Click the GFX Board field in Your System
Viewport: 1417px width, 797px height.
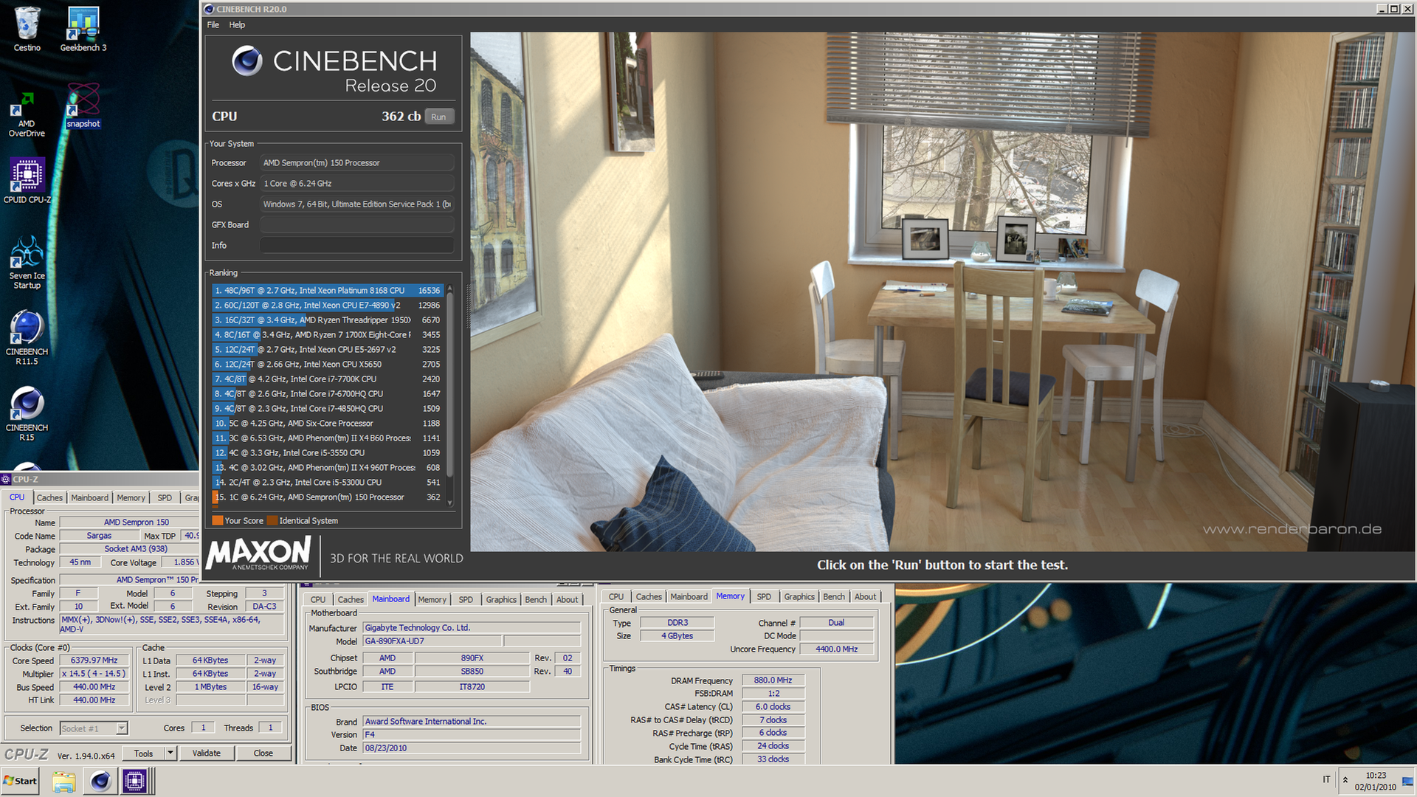(x=356, y=225)
